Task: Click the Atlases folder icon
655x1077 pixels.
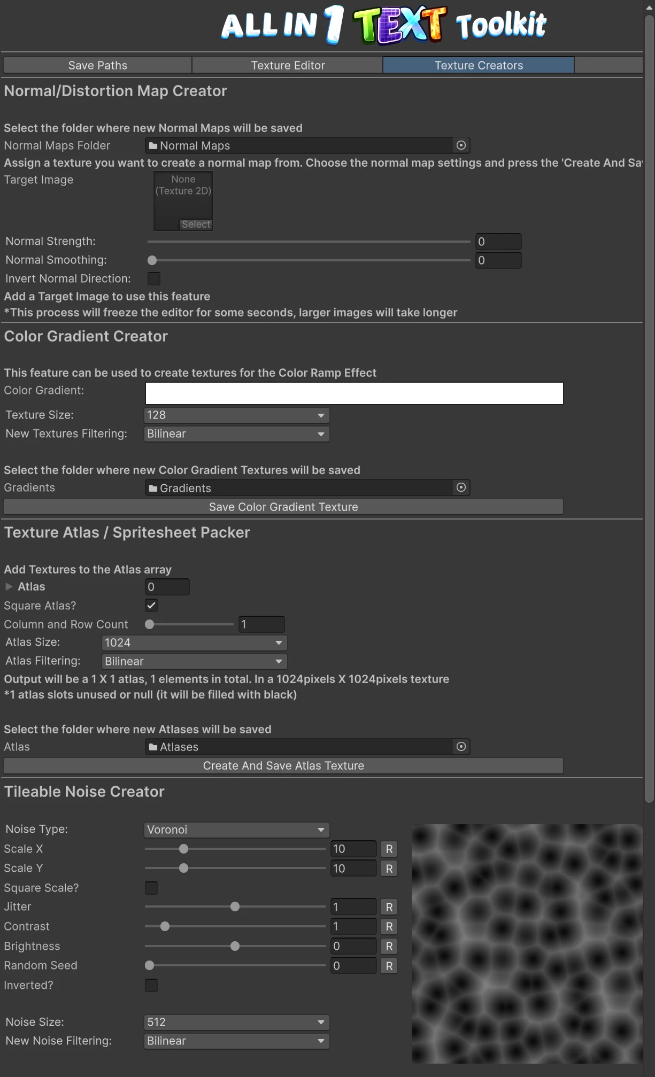Action: coord(153,747)
